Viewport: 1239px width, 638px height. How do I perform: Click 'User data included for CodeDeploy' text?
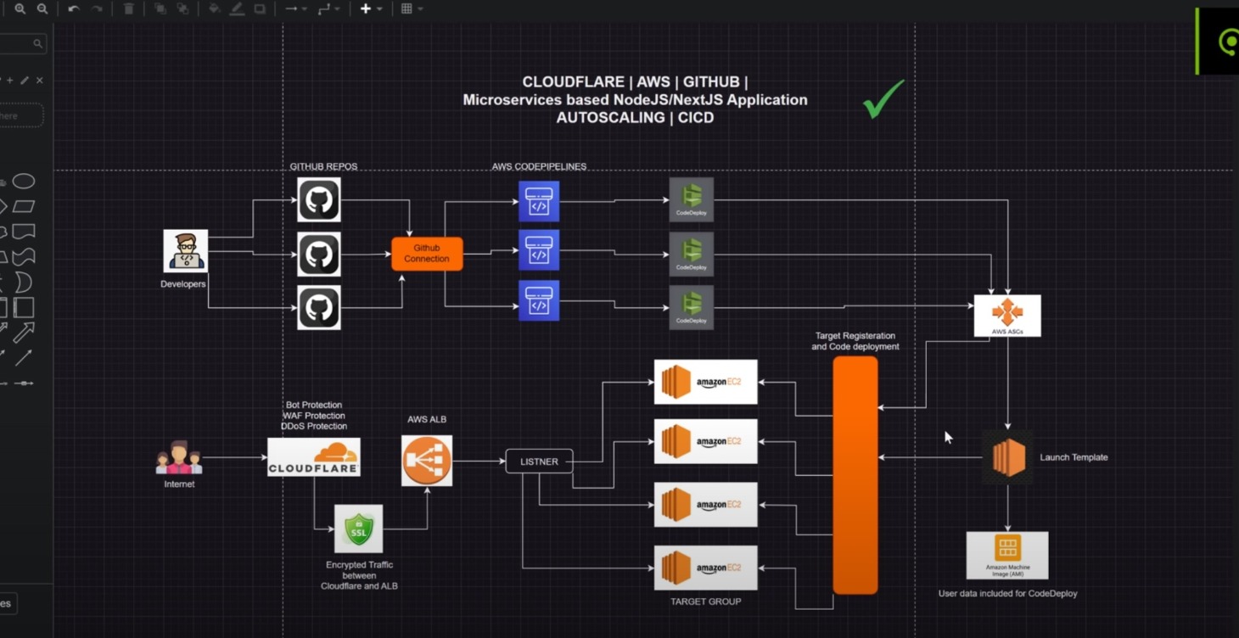(1007, 594)
